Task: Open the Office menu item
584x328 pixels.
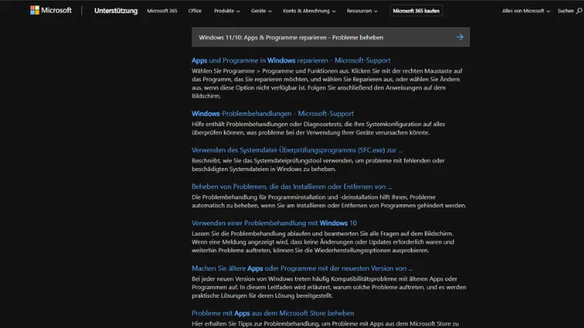Action: click(195, 11)
